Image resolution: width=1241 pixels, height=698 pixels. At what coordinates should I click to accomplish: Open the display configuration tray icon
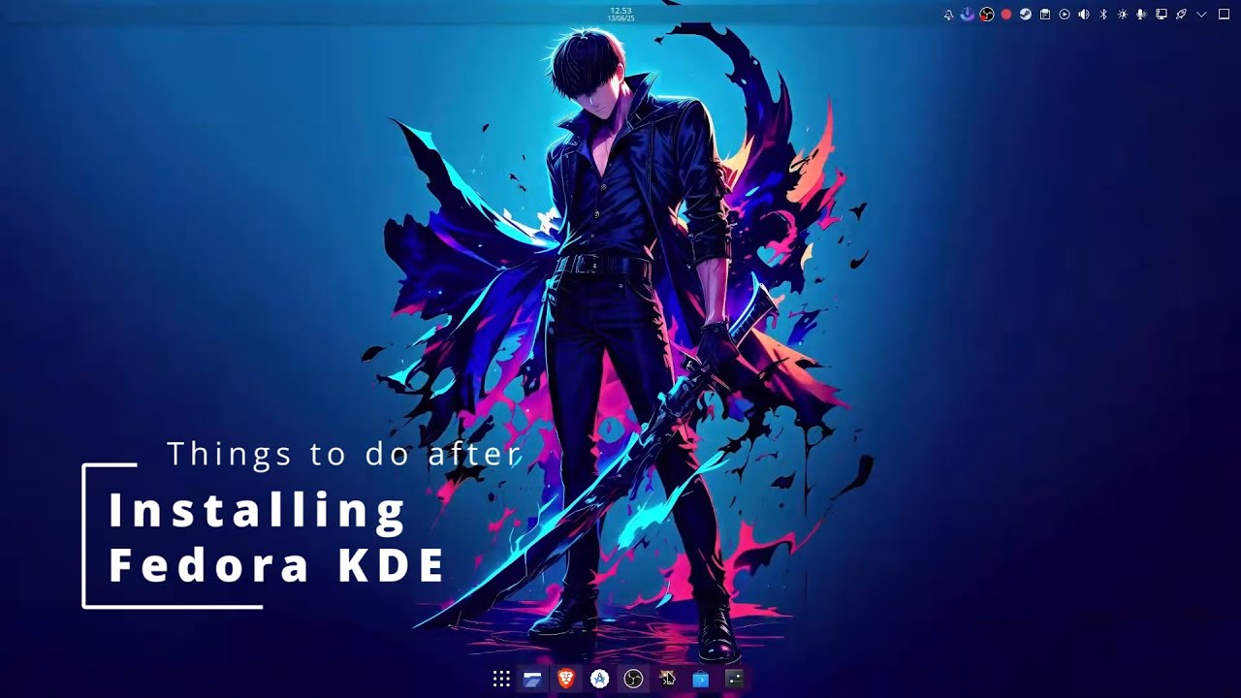[1161, 15]
